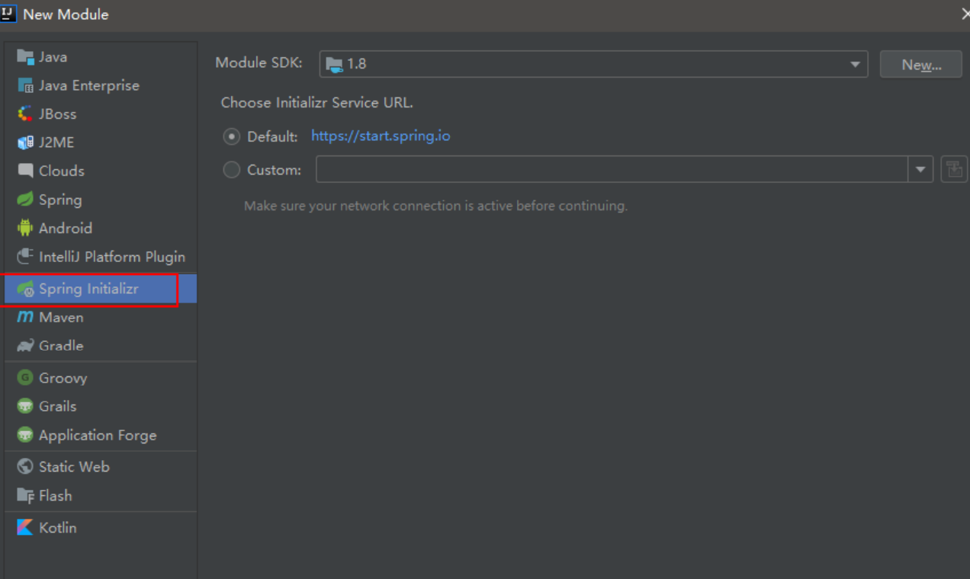Click the Android robot icon
970x579 pixels.
pos(25,228)
